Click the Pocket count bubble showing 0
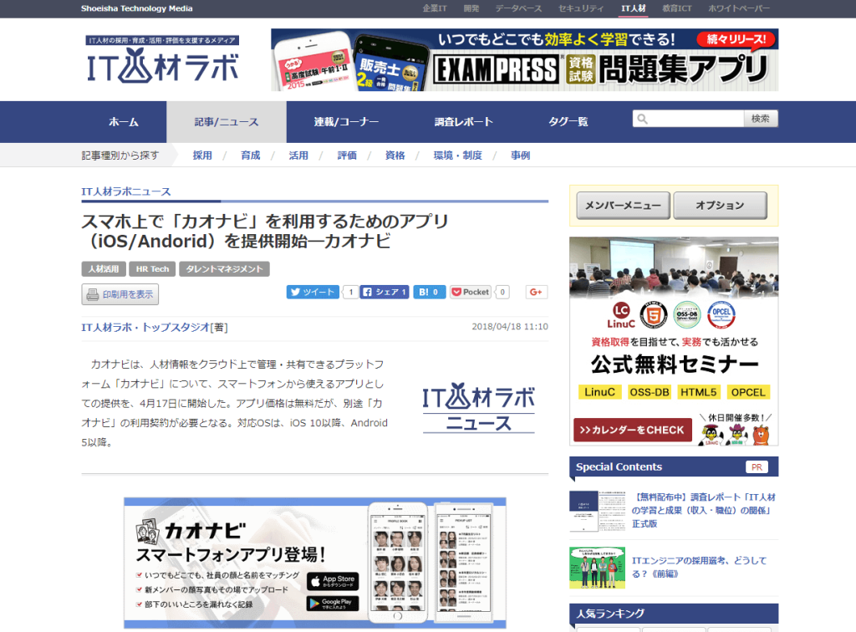Image resolution: width=856 pixels, height=632 pixels. [502, 292]
